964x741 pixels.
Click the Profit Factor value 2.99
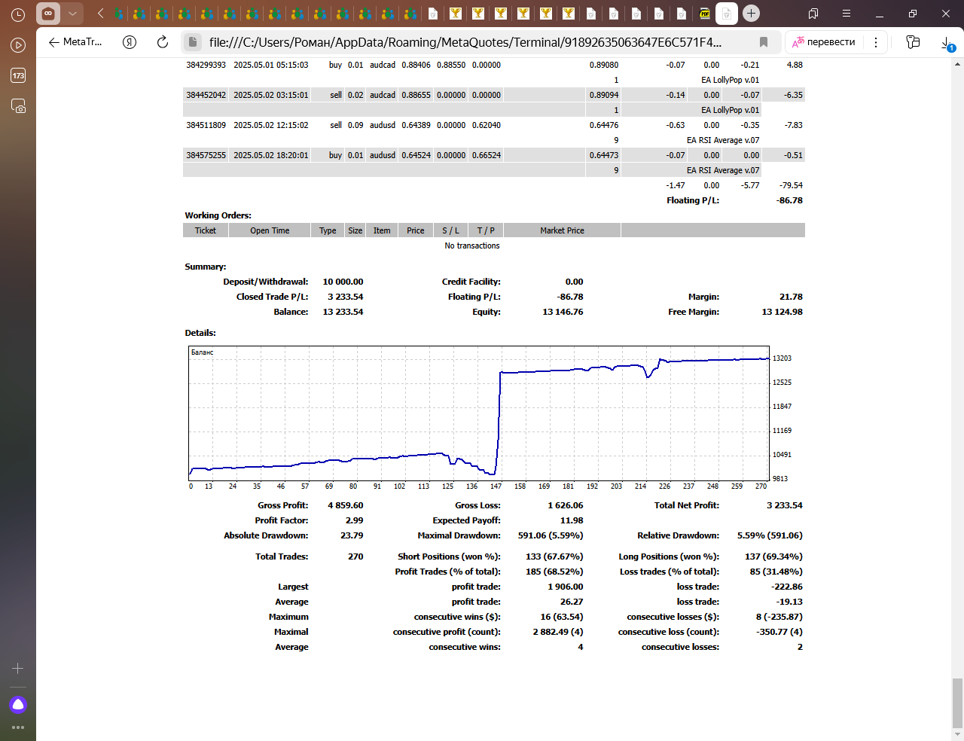pyautogui.click(x=355, y=520)
